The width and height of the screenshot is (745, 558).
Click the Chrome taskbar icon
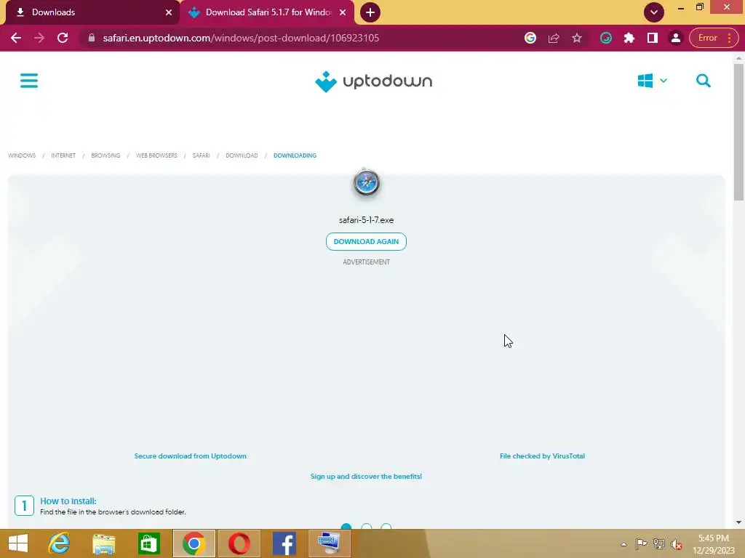coord(194,543)
